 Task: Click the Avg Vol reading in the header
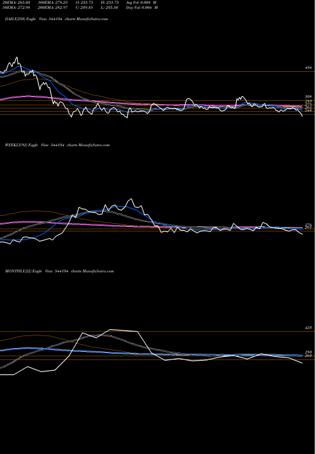coord(142,2)
